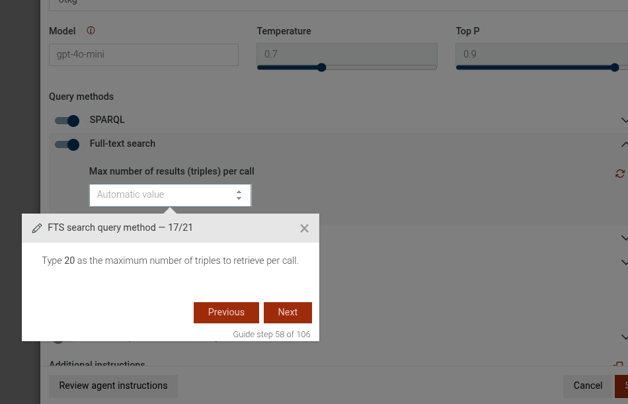This screenshot has height=404, width=628.
Task: Cancel the agent settings dialog
Action: point(588,385)
